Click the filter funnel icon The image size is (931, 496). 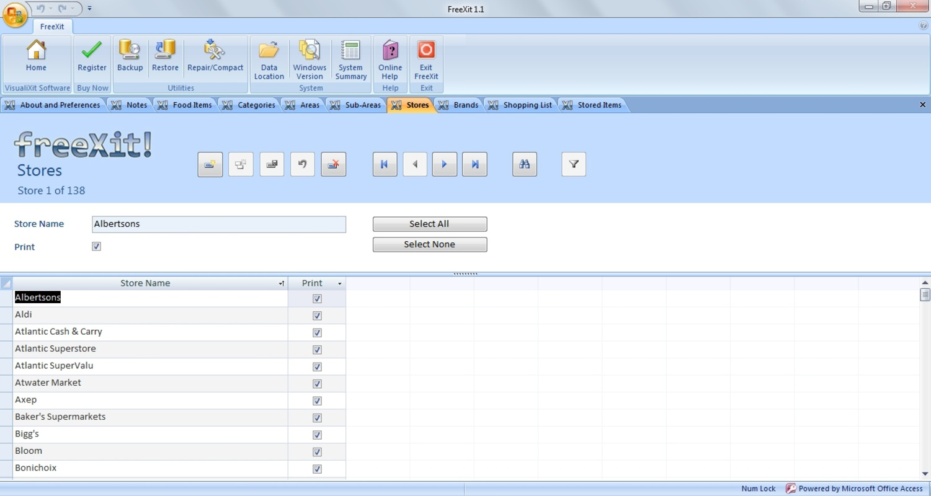(x=574, y=164)
